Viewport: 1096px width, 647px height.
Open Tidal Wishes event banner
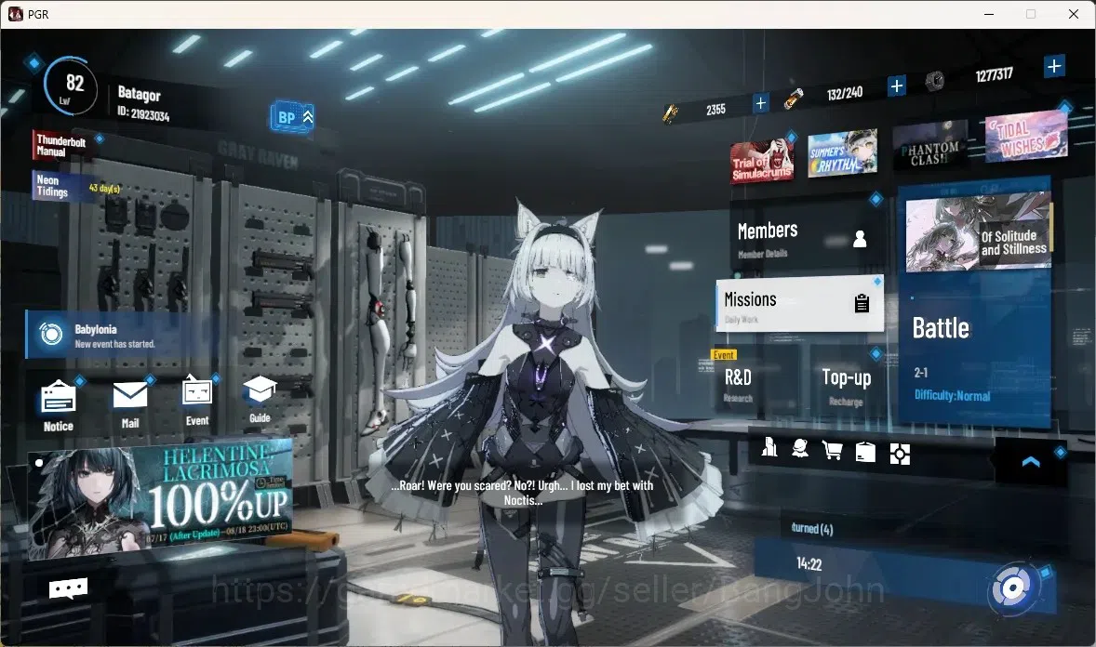[x=1026, y=137]
